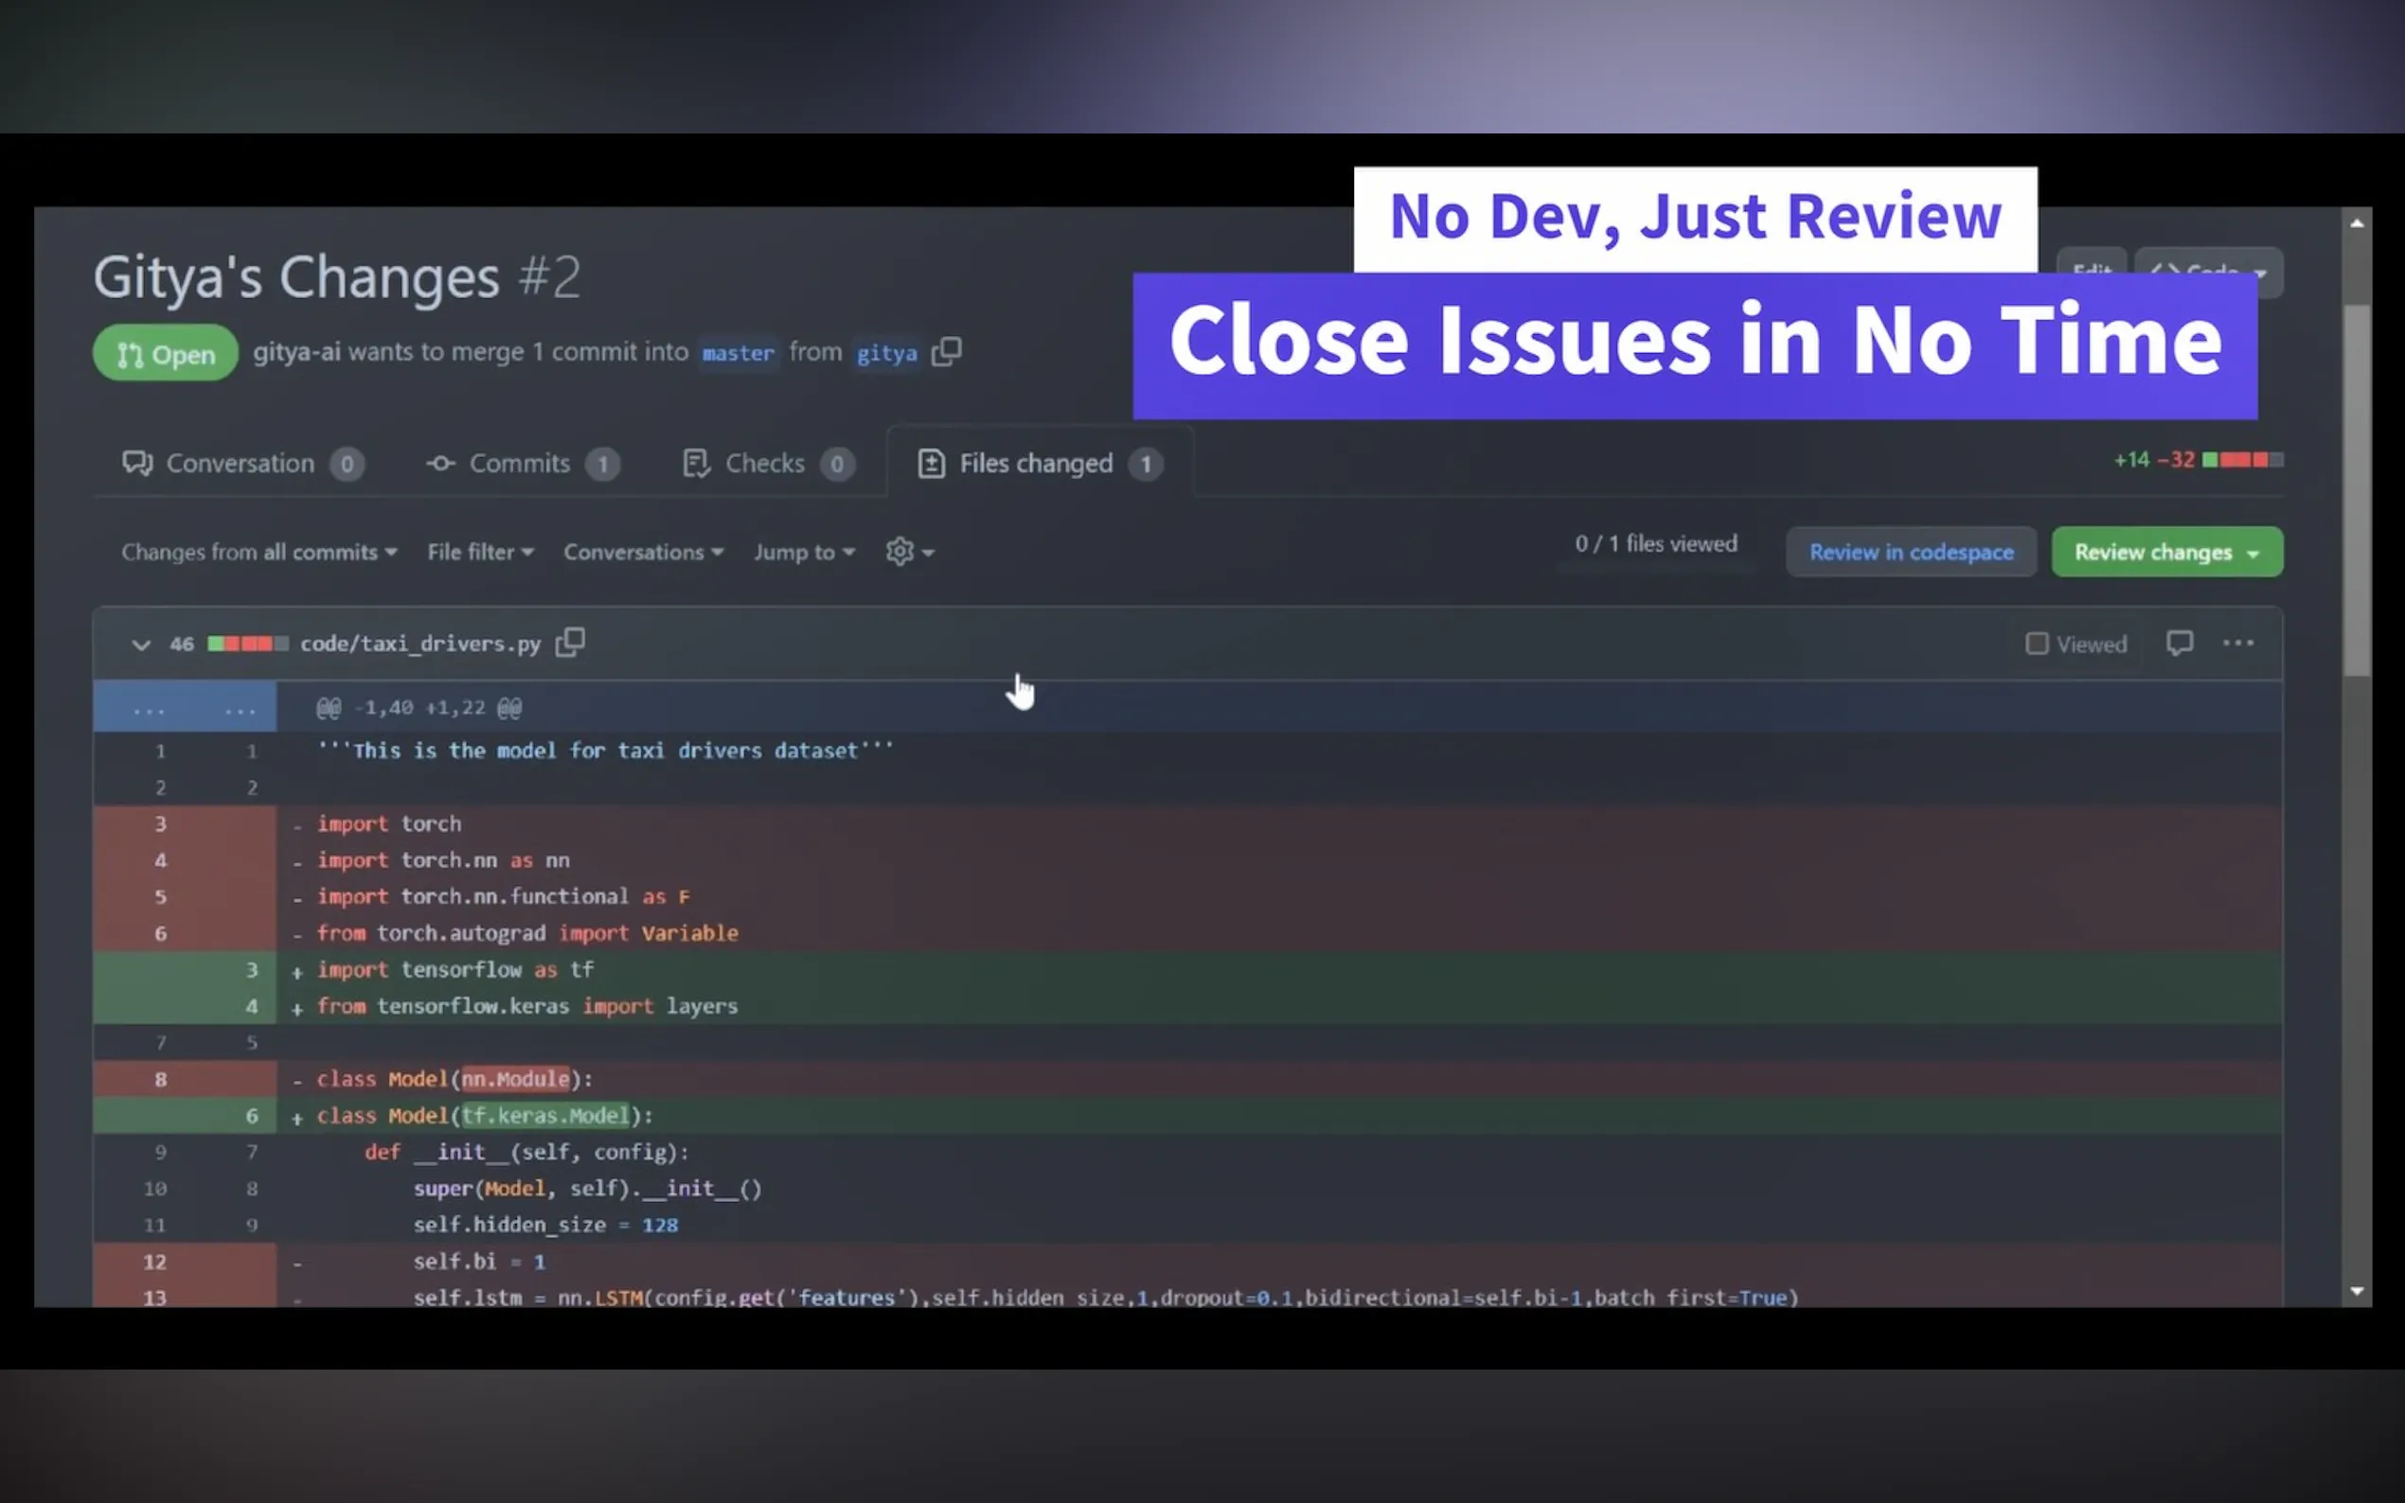Viewport: 2405px width, 1503px height.
Task: Copy the gitya branch name icon
Action: (x=947, y=352)
